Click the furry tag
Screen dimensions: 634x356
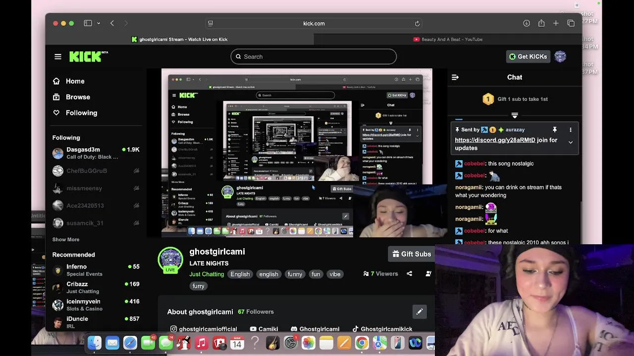click(198, 286)
